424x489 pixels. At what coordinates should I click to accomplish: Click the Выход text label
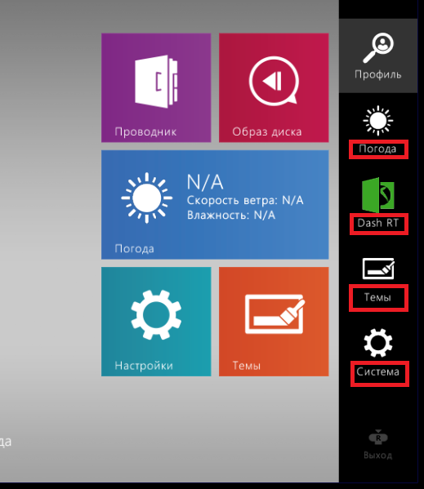coord(377,456)
